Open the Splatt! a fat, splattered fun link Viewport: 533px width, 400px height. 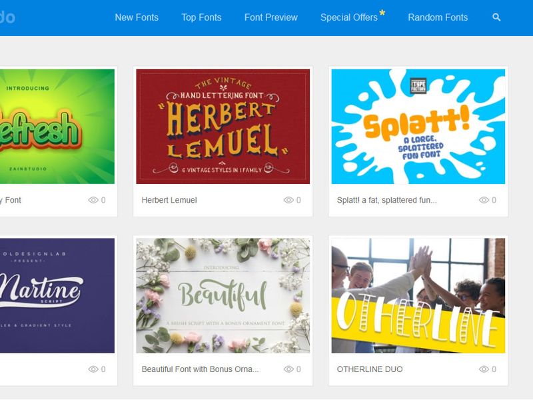[387, 200]
